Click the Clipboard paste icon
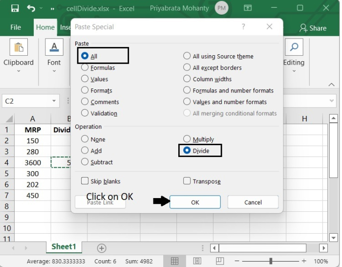342x267 pixels. (19, 47)
